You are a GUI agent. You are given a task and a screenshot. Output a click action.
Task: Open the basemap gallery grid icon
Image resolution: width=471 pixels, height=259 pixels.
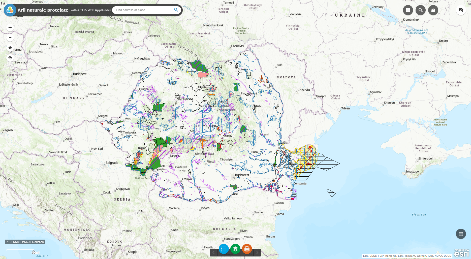point(408,10)
